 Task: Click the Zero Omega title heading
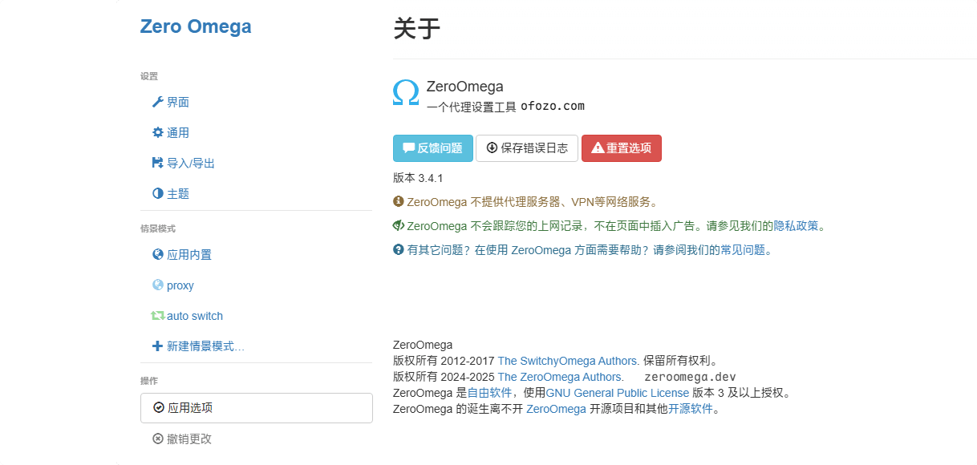pos(196,26)
